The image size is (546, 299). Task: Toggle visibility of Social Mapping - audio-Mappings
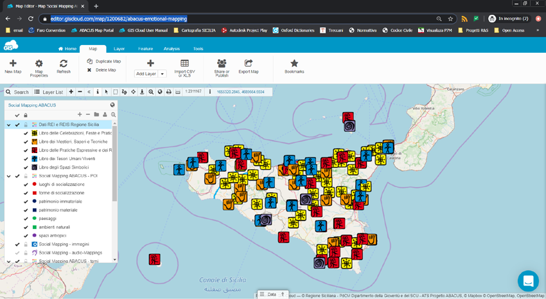pyautogui.click(x=17, y=253)
